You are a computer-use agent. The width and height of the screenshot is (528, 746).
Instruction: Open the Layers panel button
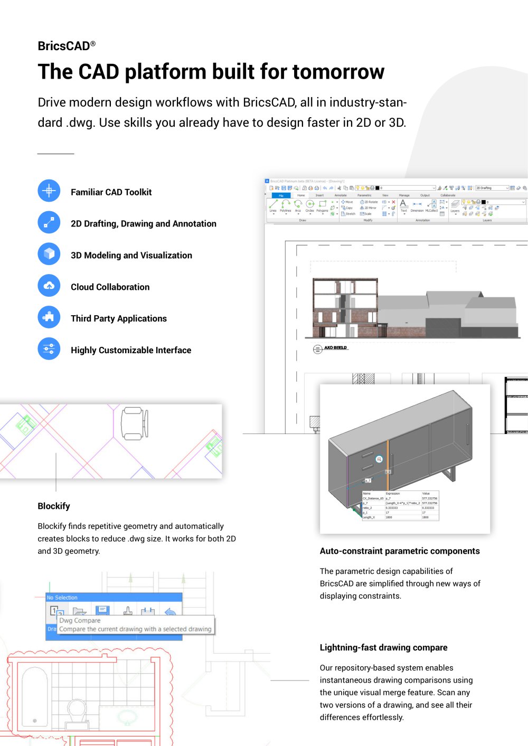pos(455,206)
